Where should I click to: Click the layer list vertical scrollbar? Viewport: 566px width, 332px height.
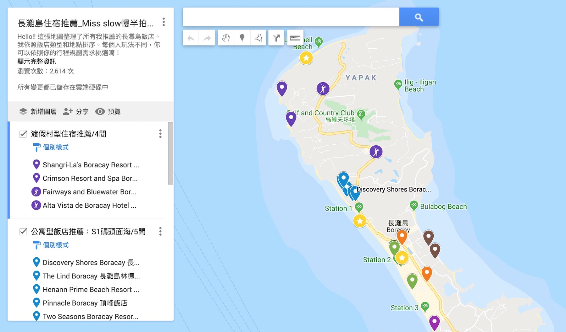click(x=171, y=153)
